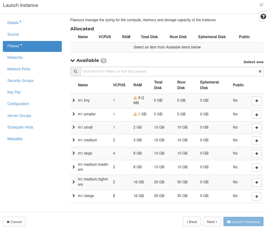The image size is (267, 229).
Task: Allocate the m1.small flavour
Action: click(x=256, y=128)
